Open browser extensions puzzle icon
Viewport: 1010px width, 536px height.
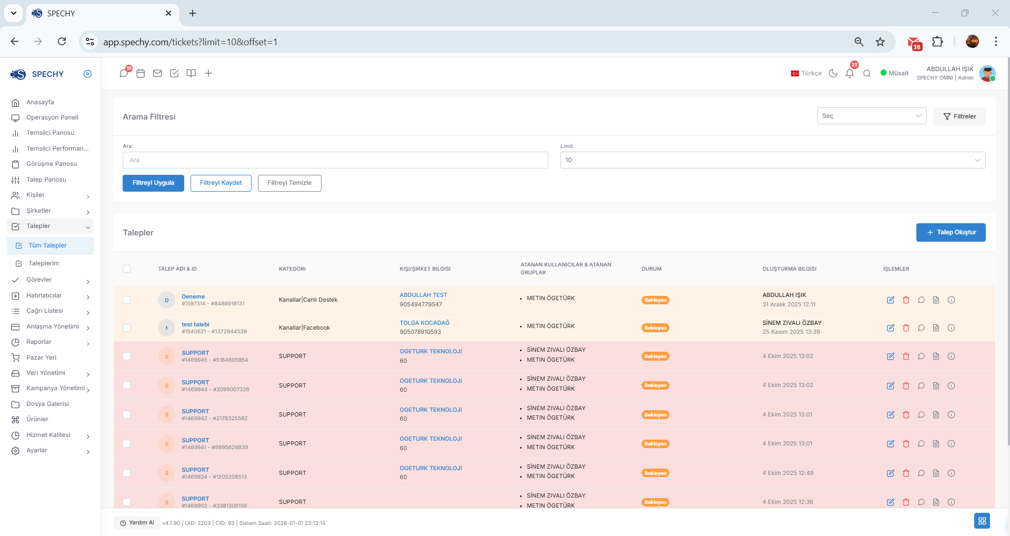coord(937,42)
